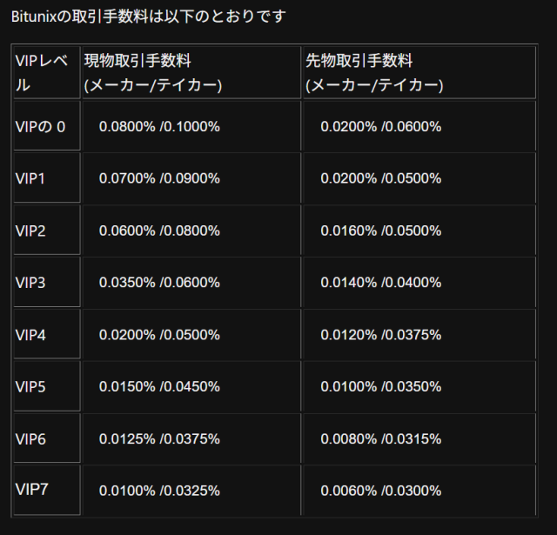The width and height of the screenshot is (557, 535).
Task: Click the VIP4 row label
Action: [x=30, y=335]
